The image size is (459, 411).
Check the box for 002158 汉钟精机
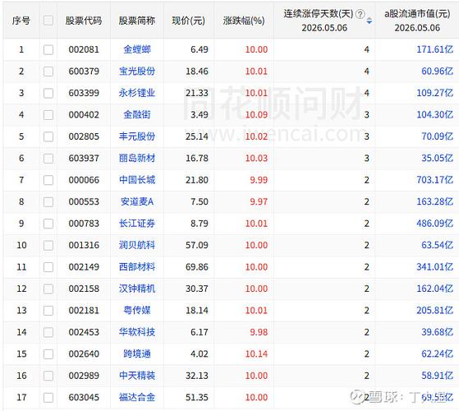[x=48, y=289]
